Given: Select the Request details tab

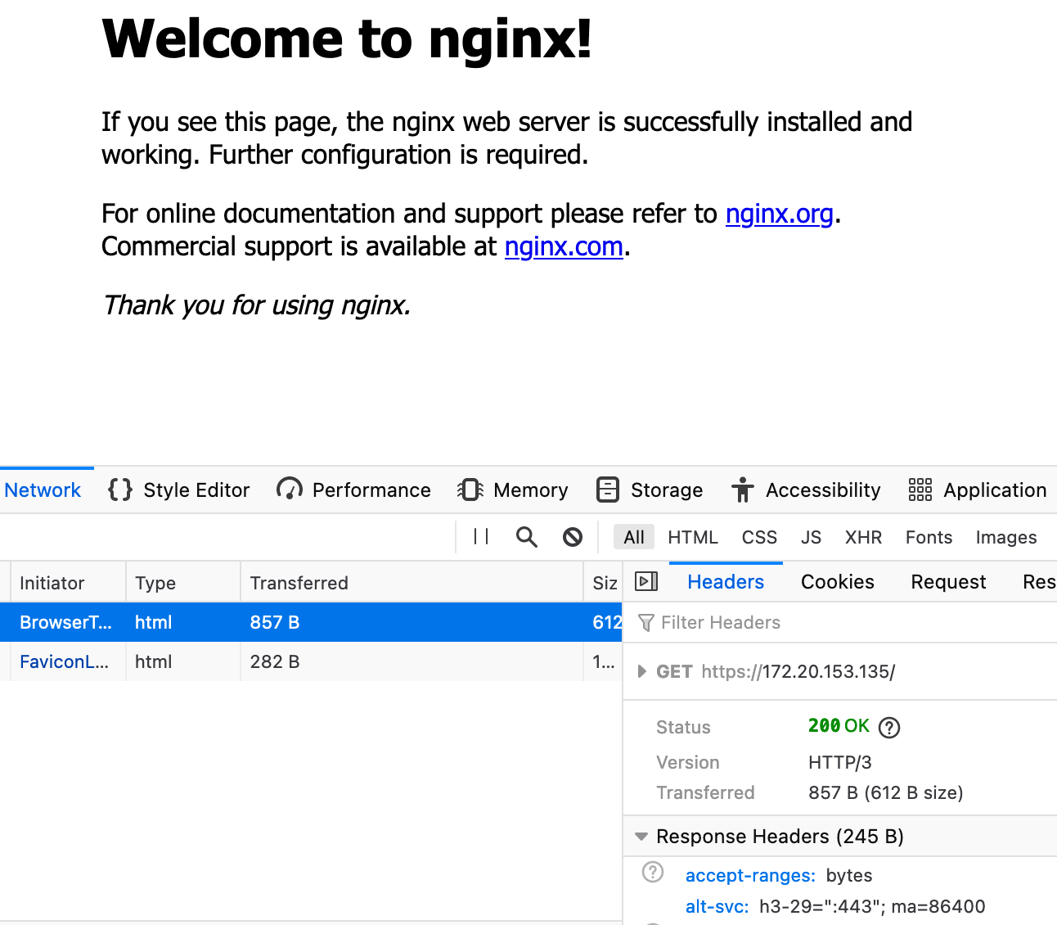Looking at the screenshot, I should [949, 581].
